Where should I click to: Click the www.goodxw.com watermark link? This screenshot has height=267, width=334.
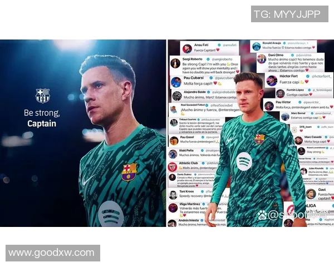pyautogui.click(x=53, y=253)
